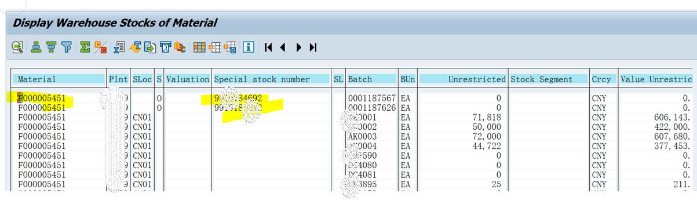Image resolution: width=697 pixels, height=215 pixels.
Task: Sort the list in descending order
Action: [x=51, y=47]
